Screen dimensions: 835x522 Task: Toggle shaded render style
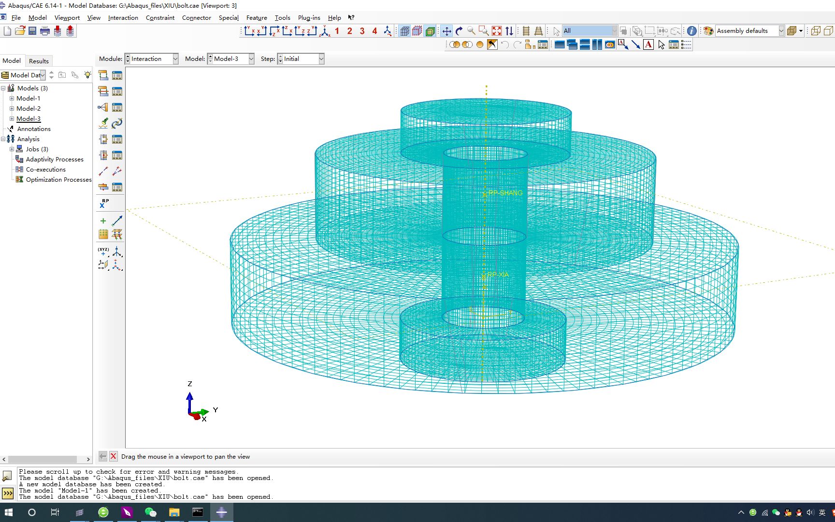(430, 31)
